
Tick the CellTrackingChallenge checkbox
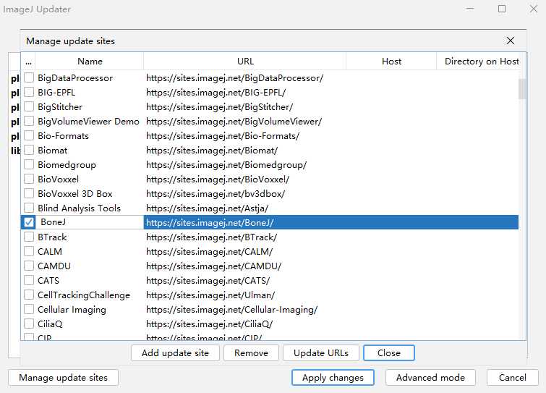(29, 295)
